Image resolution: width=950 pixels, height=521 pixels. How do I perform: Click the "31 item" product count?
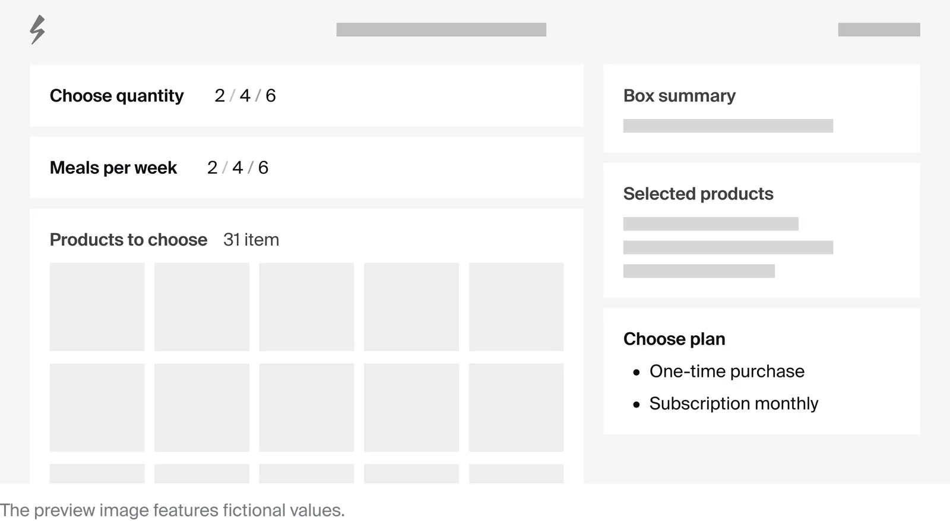point(251,240)
